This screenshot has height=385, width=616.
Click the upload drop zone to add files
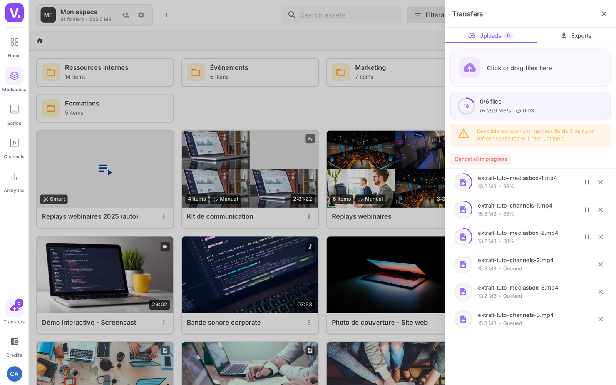tap(531, 68)
